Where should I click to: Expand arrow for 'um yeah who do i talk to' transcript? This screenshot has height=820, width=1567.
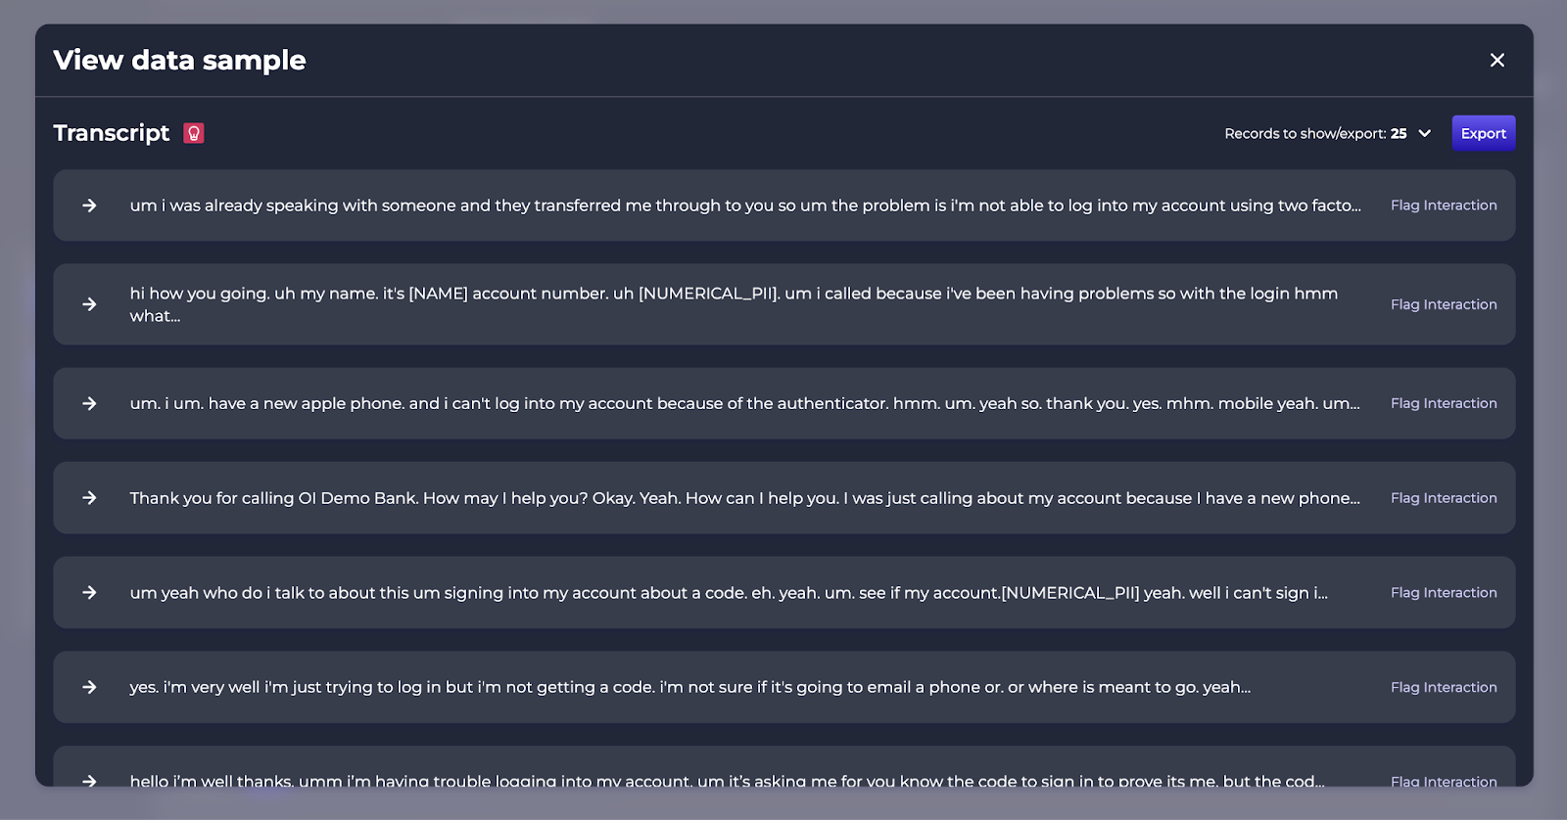(x=89, y=593)
